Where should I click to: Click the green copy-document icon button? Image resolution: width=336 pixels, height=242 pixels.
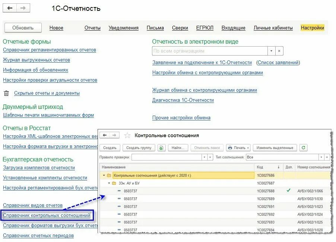[162, 148]
